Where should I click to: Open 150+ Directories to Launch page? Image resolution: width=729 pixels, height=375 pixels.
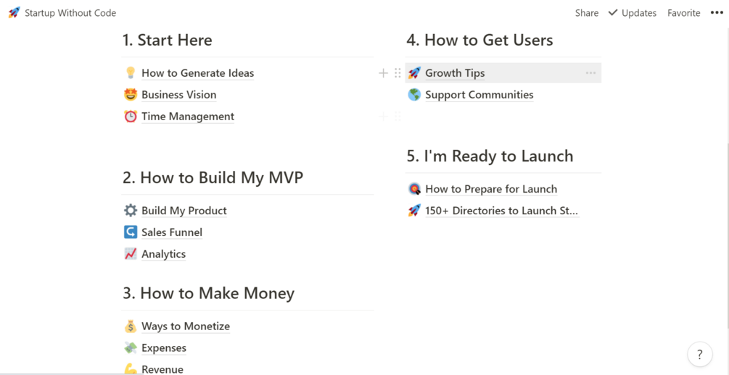point(501,211)
